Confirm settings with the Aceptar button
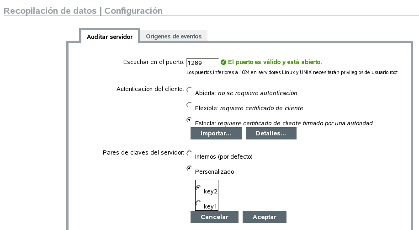The image size is (419, 230). pyautogui.click(x=265, y=217)
